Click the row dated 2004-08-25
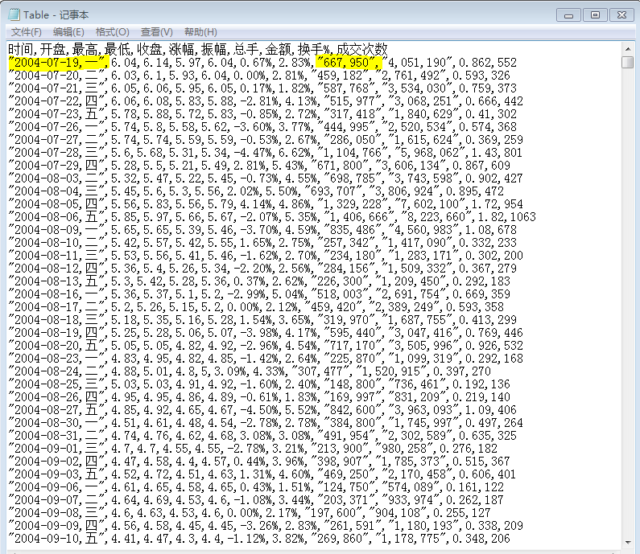 click(x=259, y=384)
